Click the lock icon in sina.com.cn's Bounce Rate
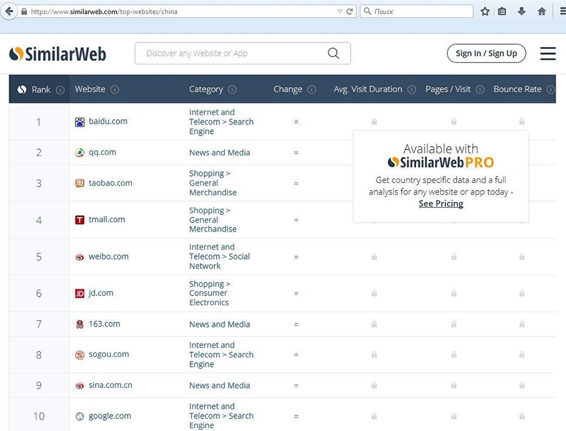This screenshot has width=566, height=431. tap(521, 385)
